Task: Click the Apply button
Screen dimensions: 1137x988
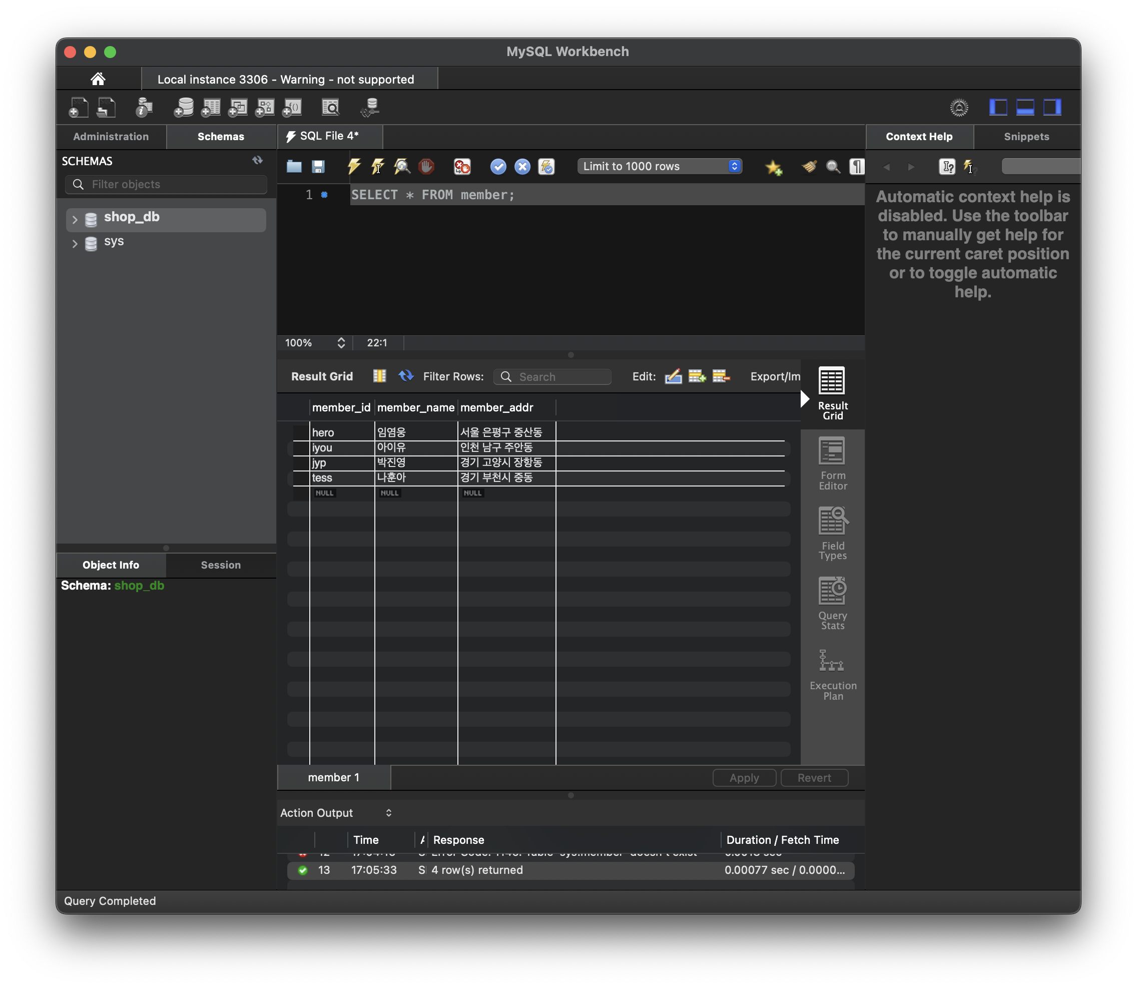Action: (x=744, y=777)
